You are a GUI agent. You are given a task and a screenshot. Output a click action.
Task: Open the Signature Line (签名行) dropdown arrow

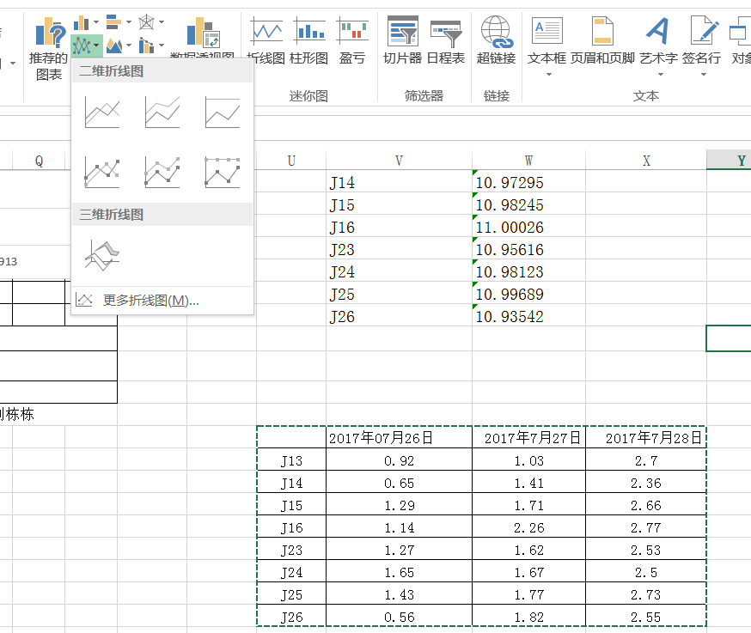[x=701, y=75]
